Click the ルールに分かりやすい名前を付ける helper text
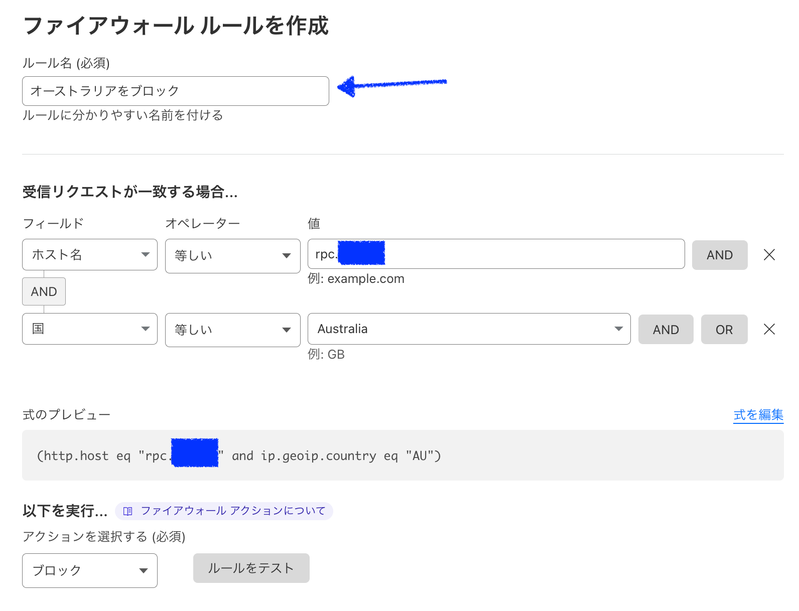This screenshot has width=799, height=611. pos(122,115)
